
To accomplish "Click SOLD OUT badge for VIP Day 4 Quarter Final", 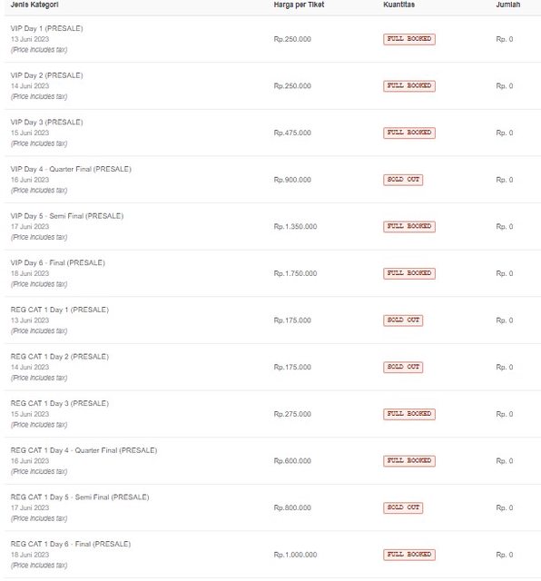I will (403, 180).
